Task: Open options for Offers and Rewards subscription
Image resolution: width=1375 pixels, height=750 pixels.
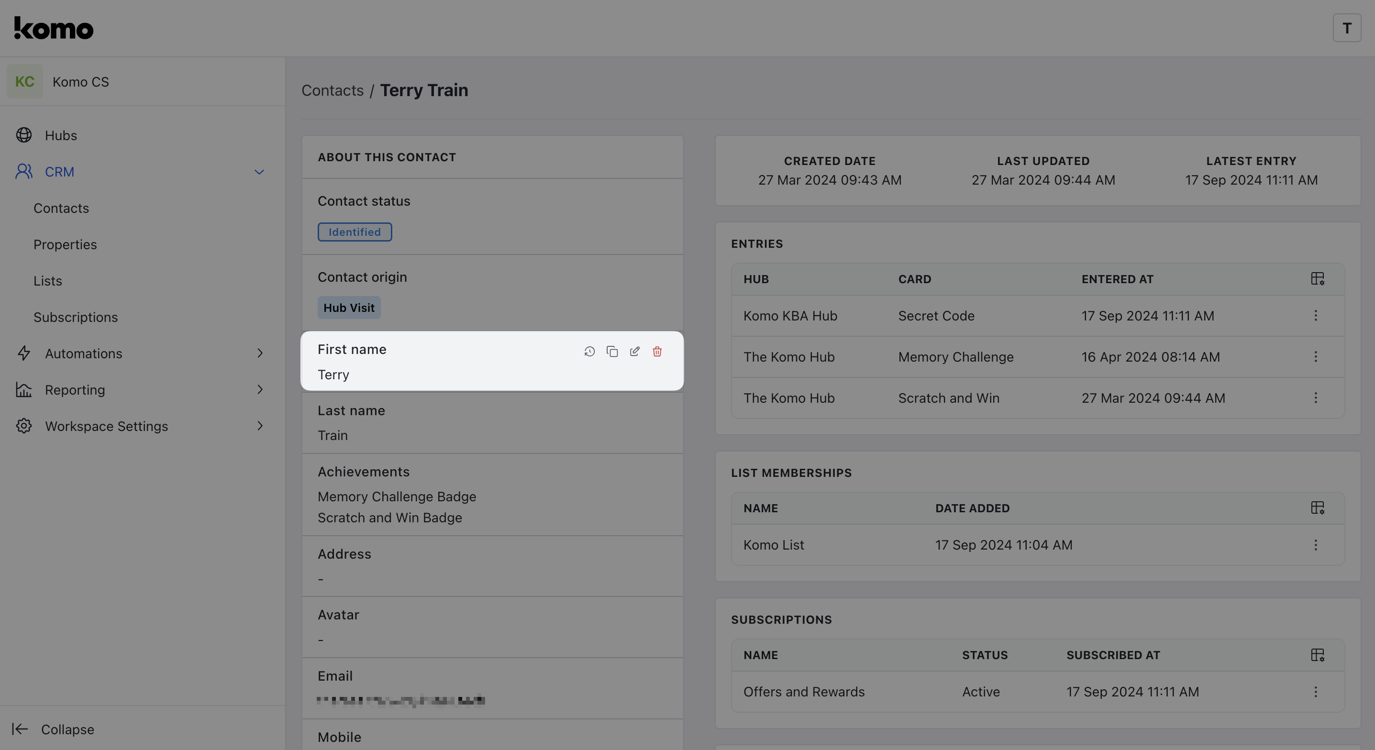Action: [x=1315, y=692]
